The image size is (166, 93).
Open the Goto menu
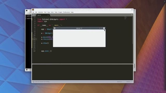52,12
